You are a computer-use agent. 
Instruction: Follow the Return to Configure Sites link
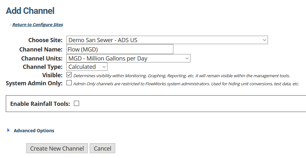click(x=38, y=24)
